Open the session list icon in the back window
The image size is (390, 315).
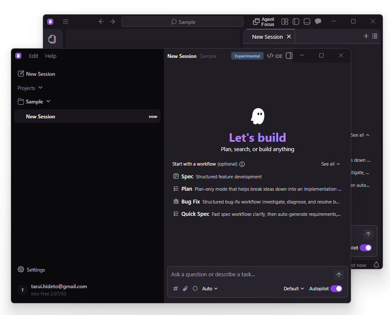tap(375, 36)
